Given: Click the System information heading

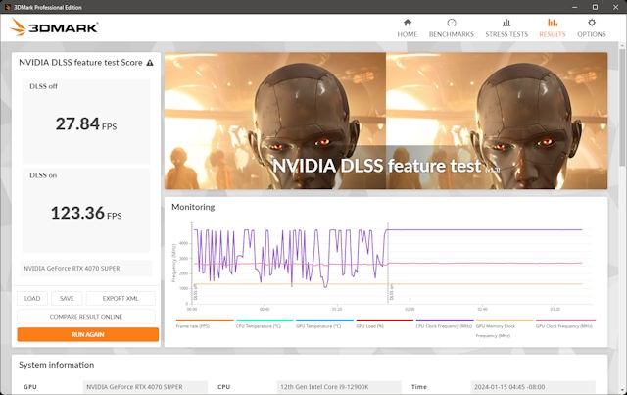Looking at the screenshot, I should [x=57, y=365].
